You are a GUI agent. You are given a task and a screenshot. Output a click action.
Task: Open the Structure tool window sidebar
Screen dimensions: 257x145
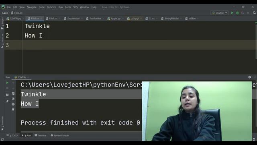(x=2, y=41)
